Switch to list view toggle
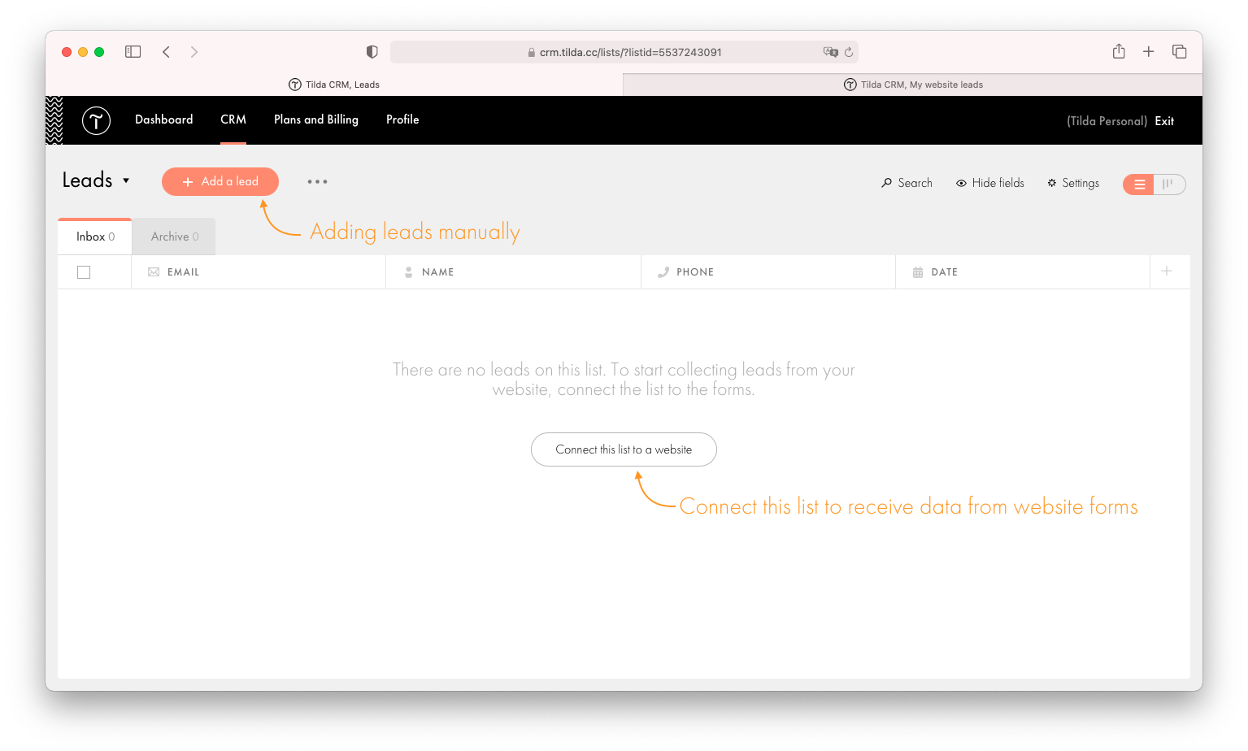The width and height of the screenshot is (1248, 751). tap(1139, 184)
